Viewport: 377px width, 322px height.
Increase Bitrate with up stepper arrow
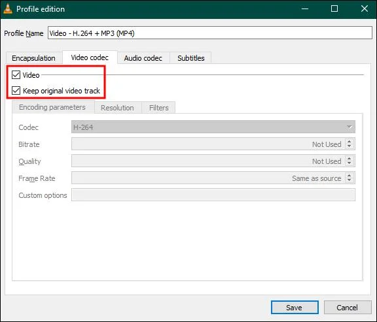coord(350,141)
